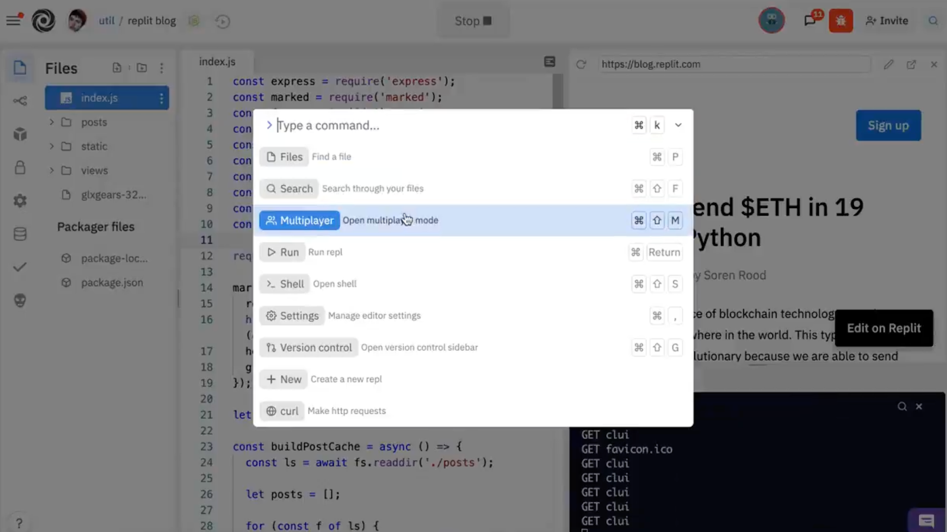The height and width of the screenshot is (532, 947).
Task: Add a new folder in Files panel
Action: coord(141,67)
